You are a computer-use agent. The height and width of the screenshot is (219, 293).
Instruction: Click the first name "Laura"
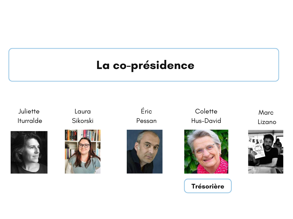pyautogui.click(x=83, y=111)
